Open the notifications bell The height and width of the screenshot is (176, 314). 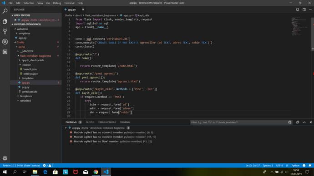coord(310,166)
